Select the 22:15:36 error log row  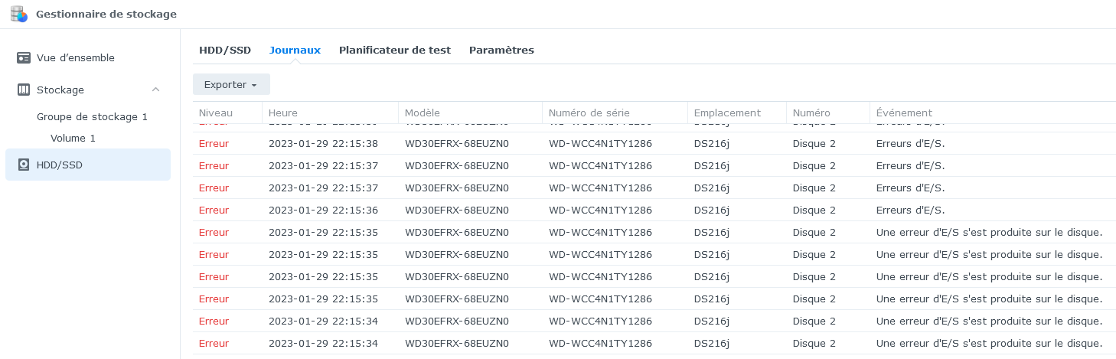tap(654, 211)
